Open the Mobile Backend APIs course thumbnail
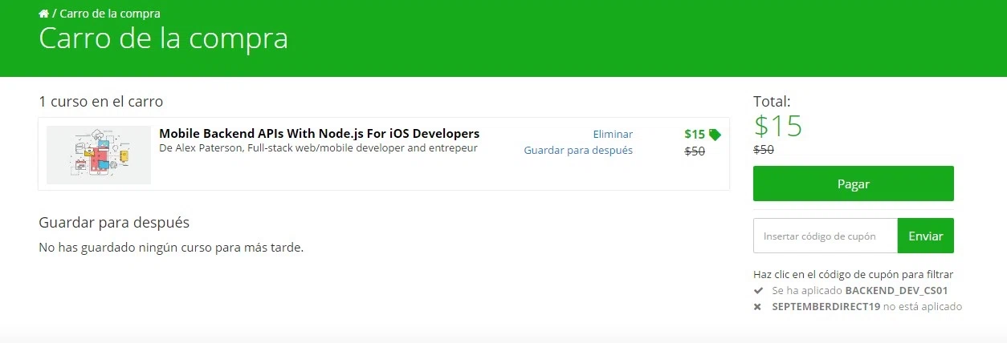This screenshot has height=343, width=1007. (x=99, y=155)
